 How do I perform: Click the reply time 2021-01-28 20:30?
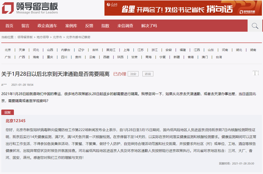click(243, 163)
